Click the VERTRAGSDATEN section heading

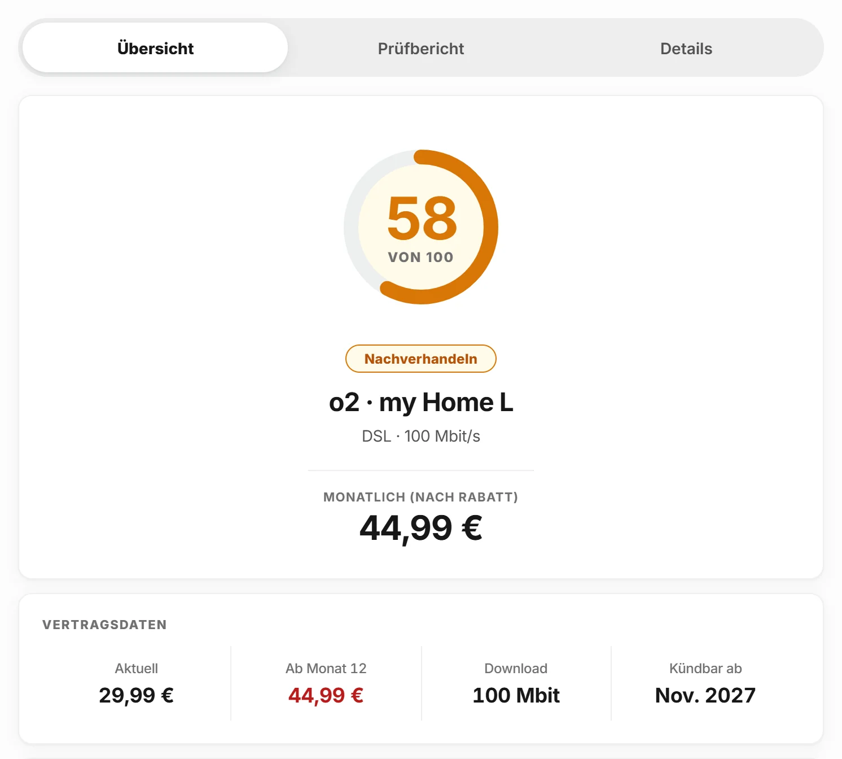click(x=104, y=625)
